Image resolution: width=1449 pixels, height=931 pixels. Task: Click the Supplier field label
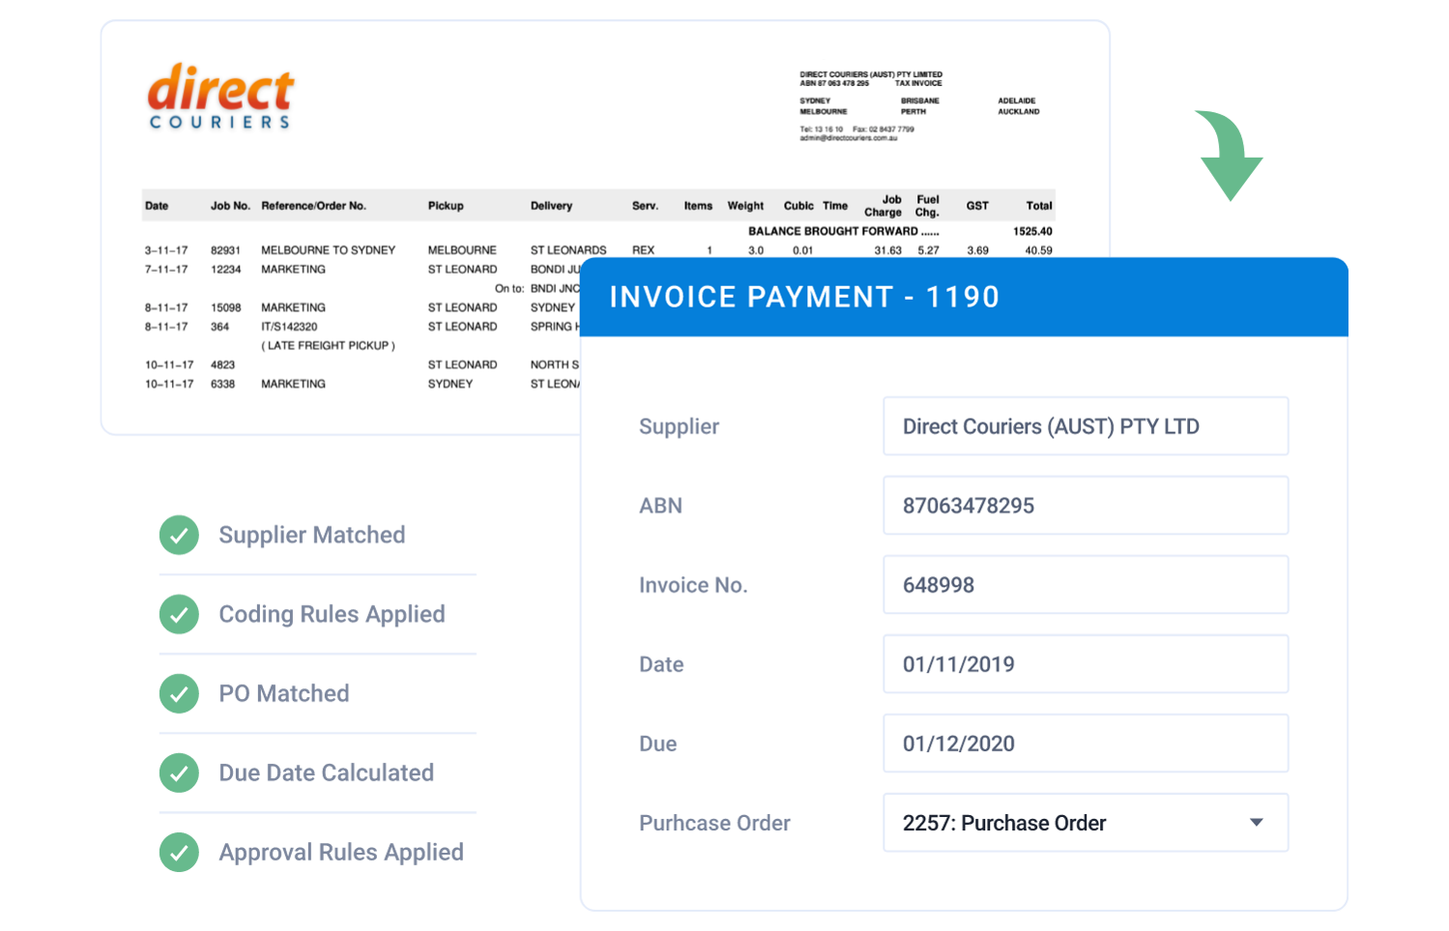coord(679,426)
